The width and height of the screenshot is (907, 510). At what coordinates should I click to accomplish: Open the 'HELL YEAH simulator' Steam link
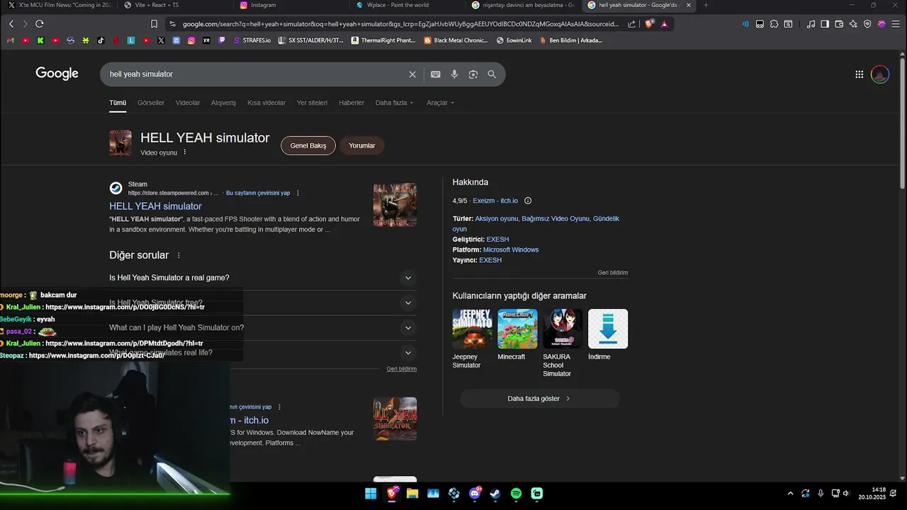155,206
